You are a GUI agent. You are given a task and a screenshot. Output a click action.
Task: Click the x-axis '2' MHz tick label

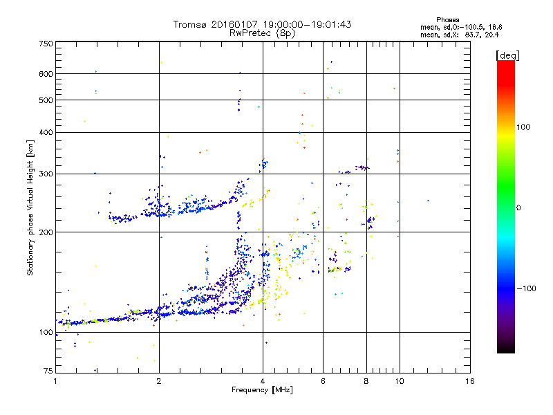[159, 381]
